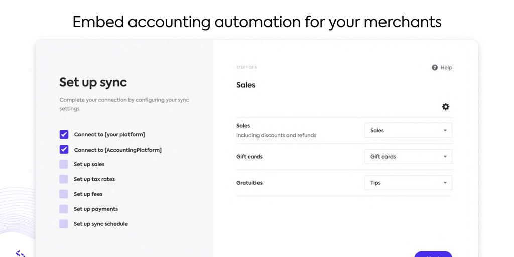Click the Set up sync schedule label
The width and height of the screenshot is (514, 257).
pyautogui.click(x=101, y=224)
